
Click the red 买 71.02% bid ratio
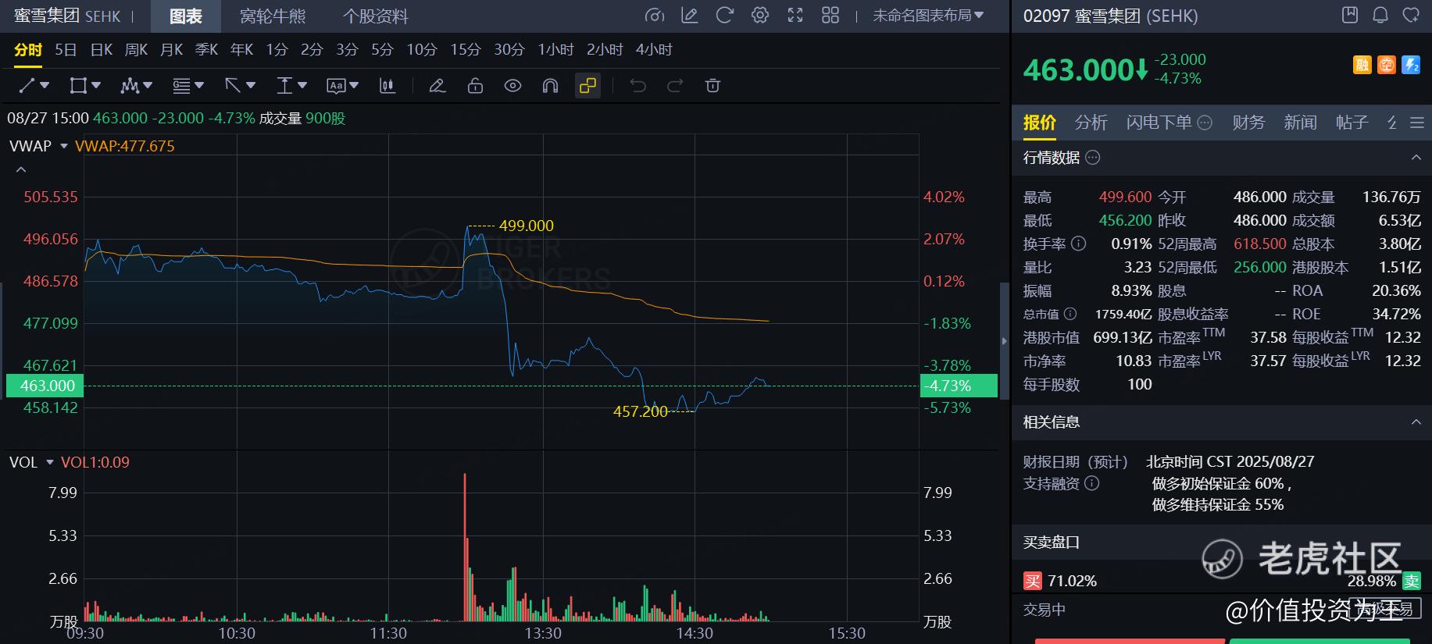pyautogui.click(x=1060, y=581)
